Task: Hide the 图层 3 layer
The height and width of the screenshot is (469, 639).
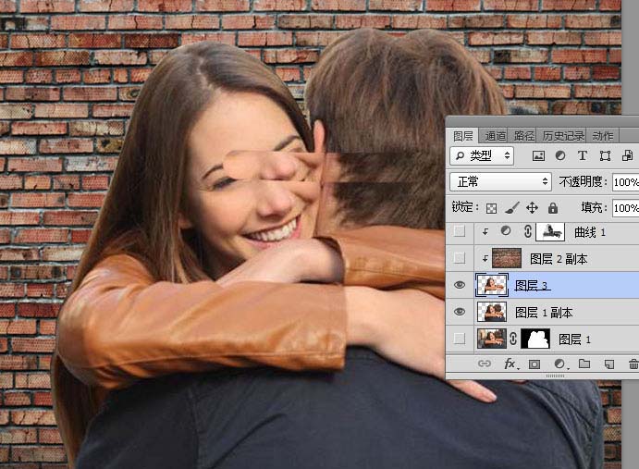Action: click(460, 285)
